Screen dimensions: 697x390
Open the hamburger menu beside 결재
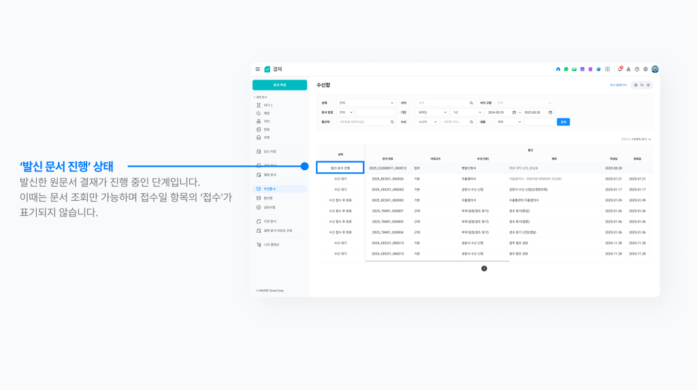(x=258, y=69)
